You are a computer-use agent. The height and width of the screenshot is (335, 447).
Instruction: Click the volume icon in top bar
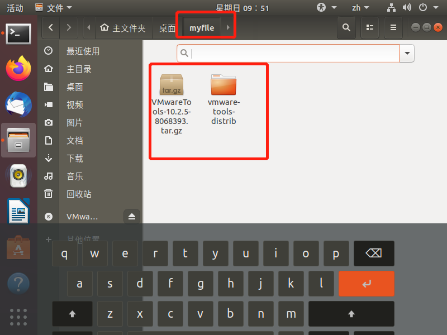[407, 7]
